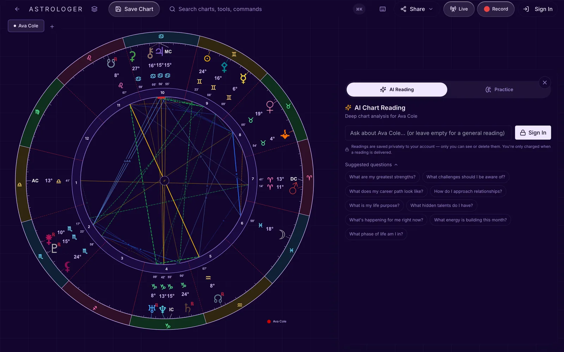Select the Black Moon Lilith glyph

(x=67, y=267)
